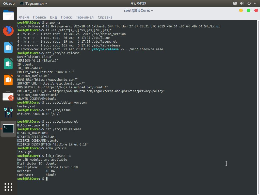The height and width of the screenshot is (195, 260).
Task: Click the linux-gnu output line
Action: tap(25, 152)
